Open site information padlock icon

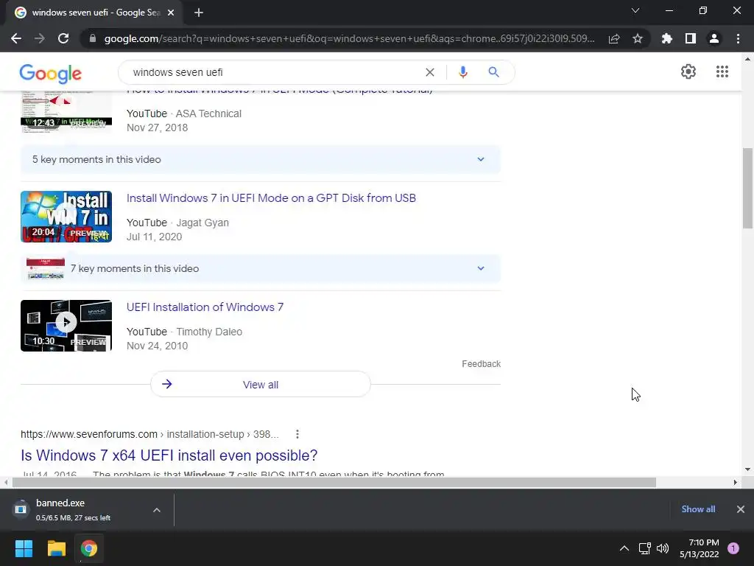pos(92,38)
